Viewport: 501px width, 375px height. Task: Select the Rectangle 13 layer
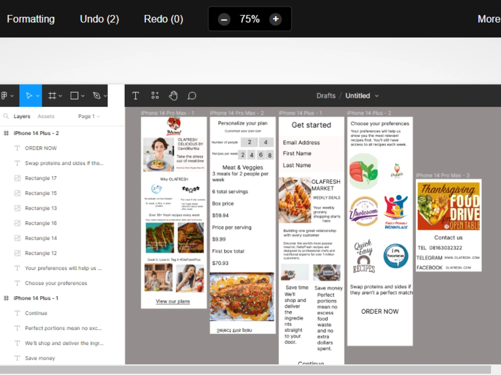tap(62, 208)
